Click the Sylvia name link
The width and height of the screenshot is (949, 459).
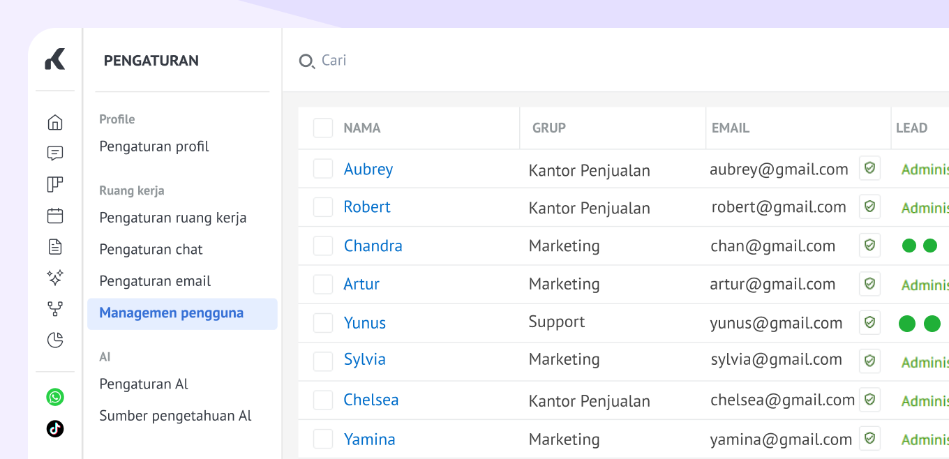364,359
